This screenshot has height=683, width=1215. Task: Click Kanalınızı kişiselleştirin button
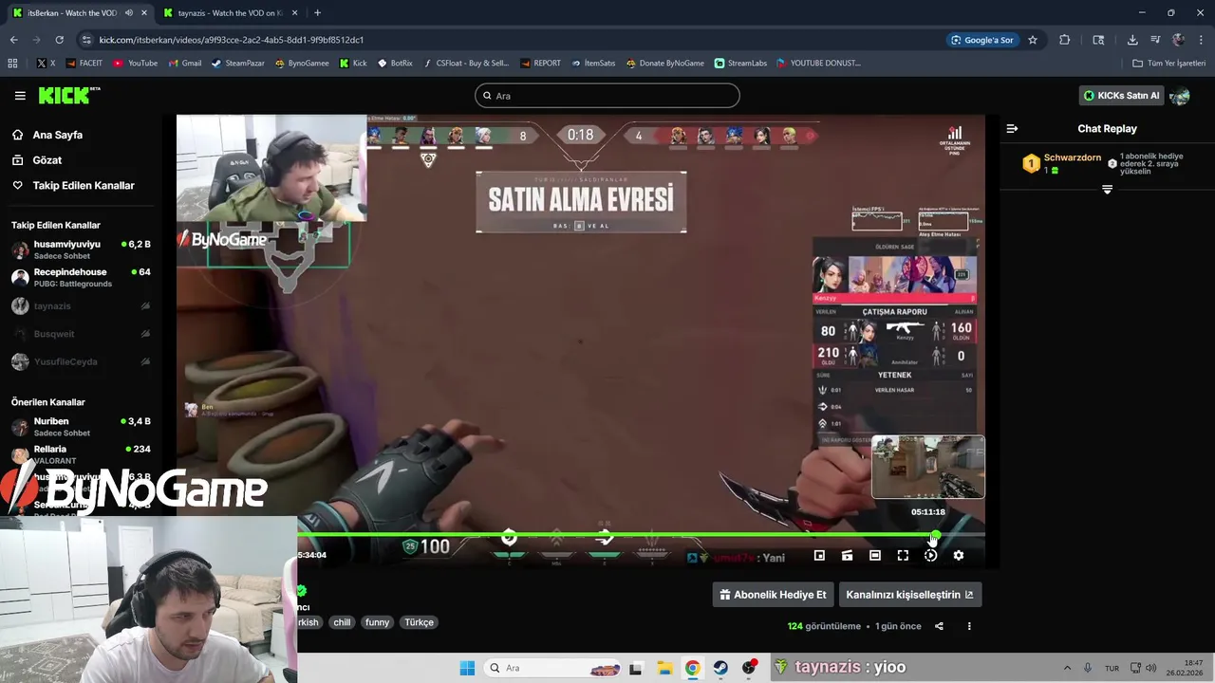click(909, 595)
